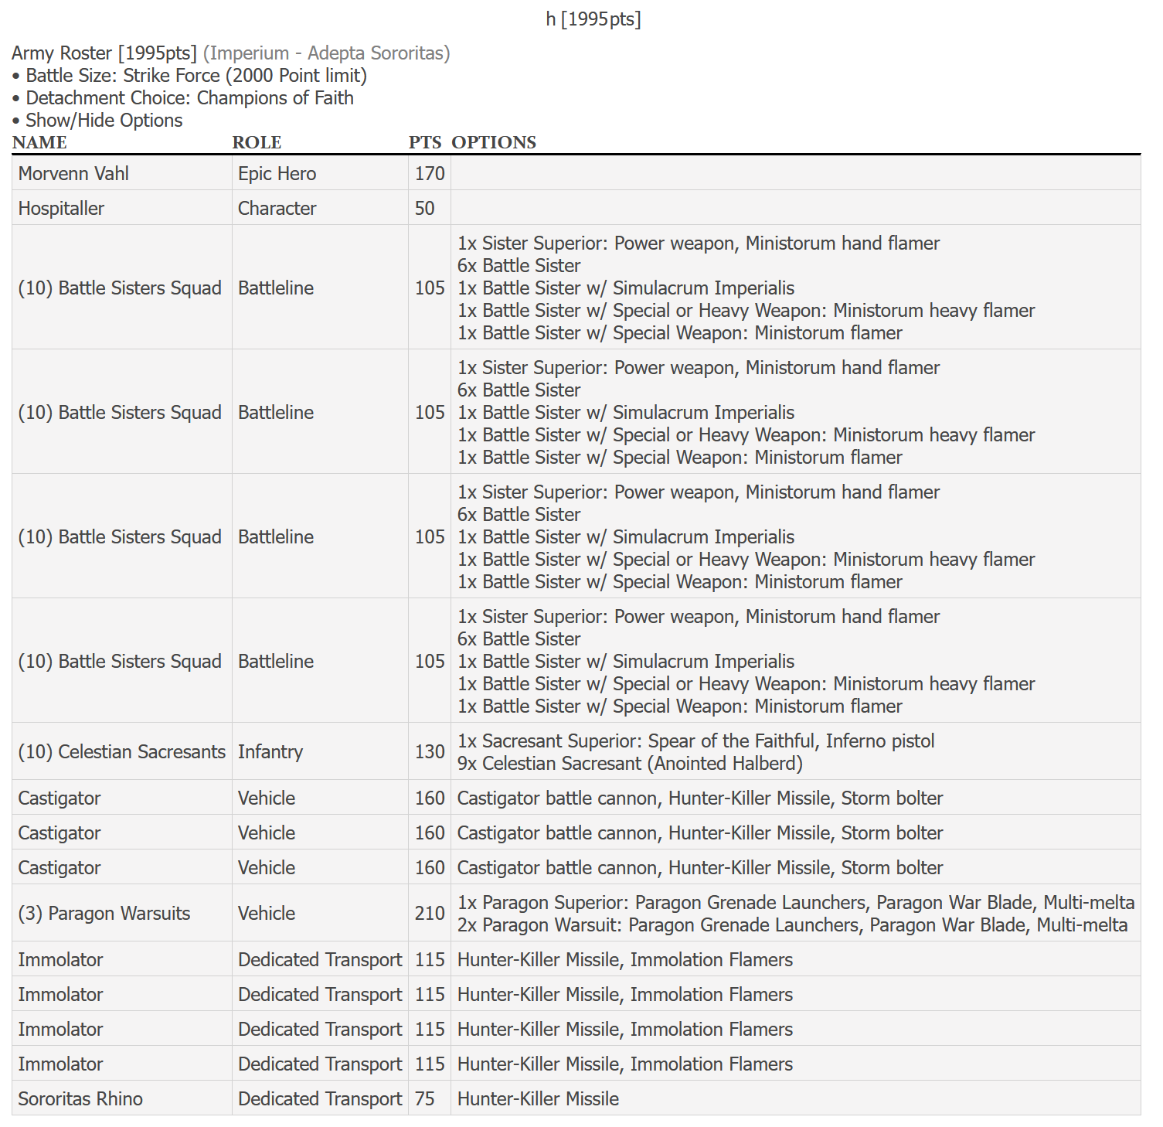Viewport: 1163px width, 1127px height.
Task: Toggle the Show/Hide Options link
Action: pyautogui.click(x=104, y=121)
